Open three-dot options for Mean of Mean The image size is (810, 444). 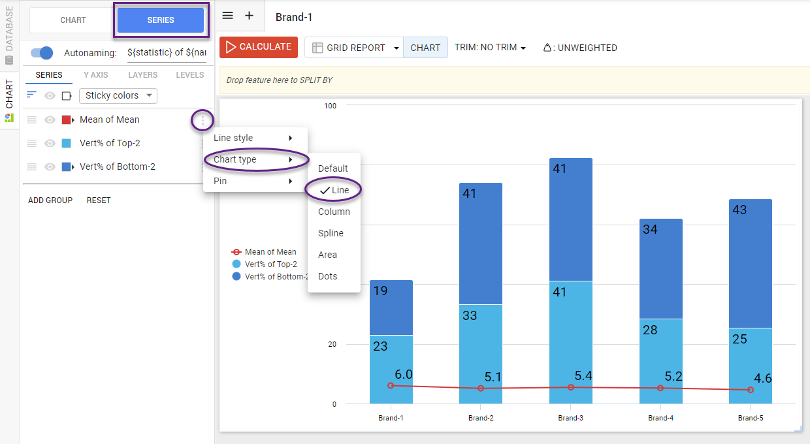tap(202, 120)
